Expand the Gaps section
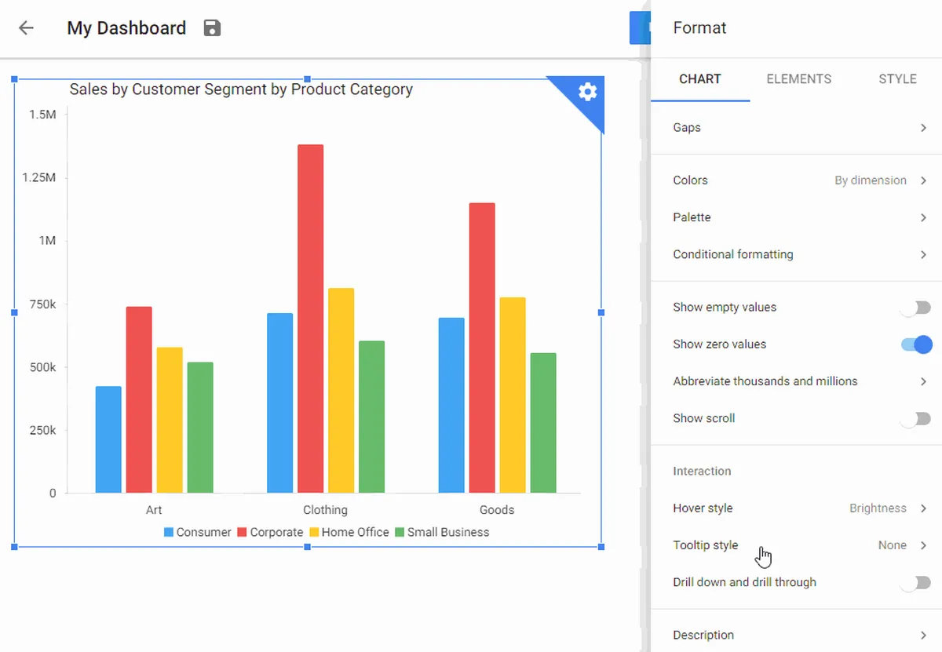942x652 pixels. (796, 128)
